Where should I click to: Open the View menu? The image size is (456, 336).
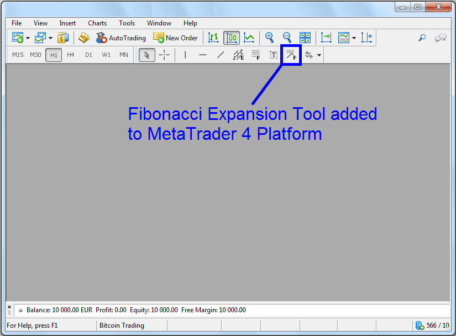[x=40, y=23]
